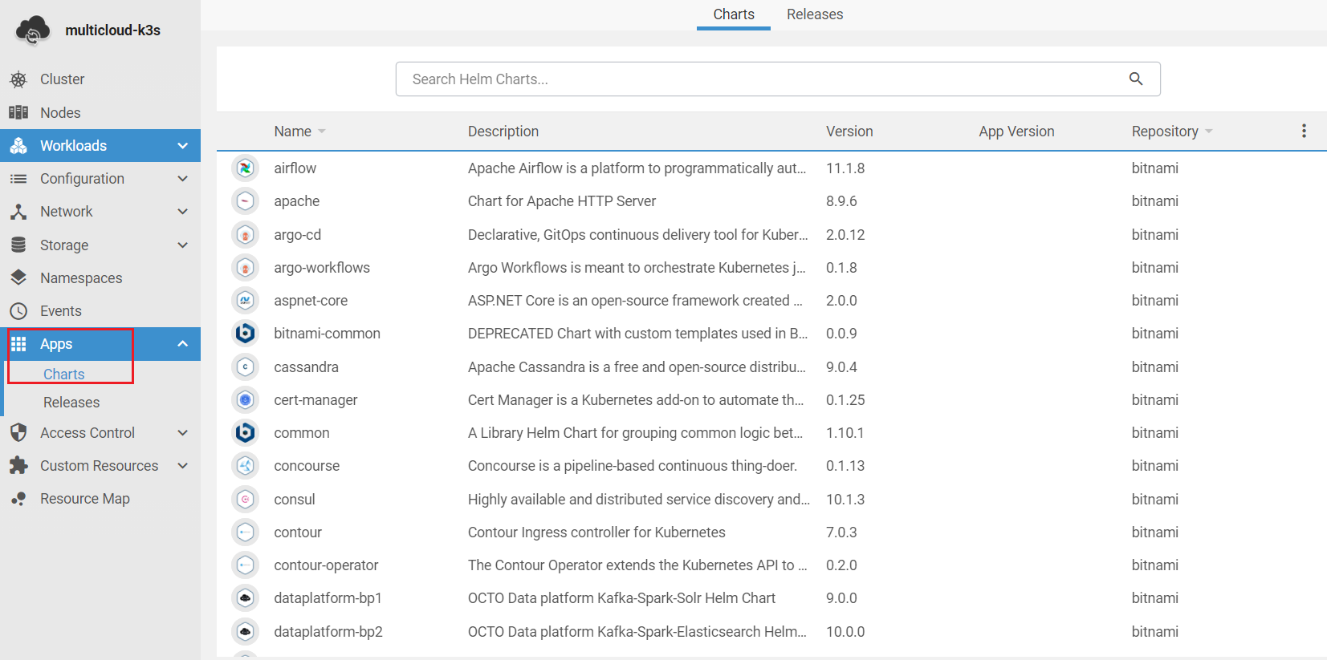Click bitnami repository in cassandra row
This screenshot has height=660, width=1327.
point(1155,367)
